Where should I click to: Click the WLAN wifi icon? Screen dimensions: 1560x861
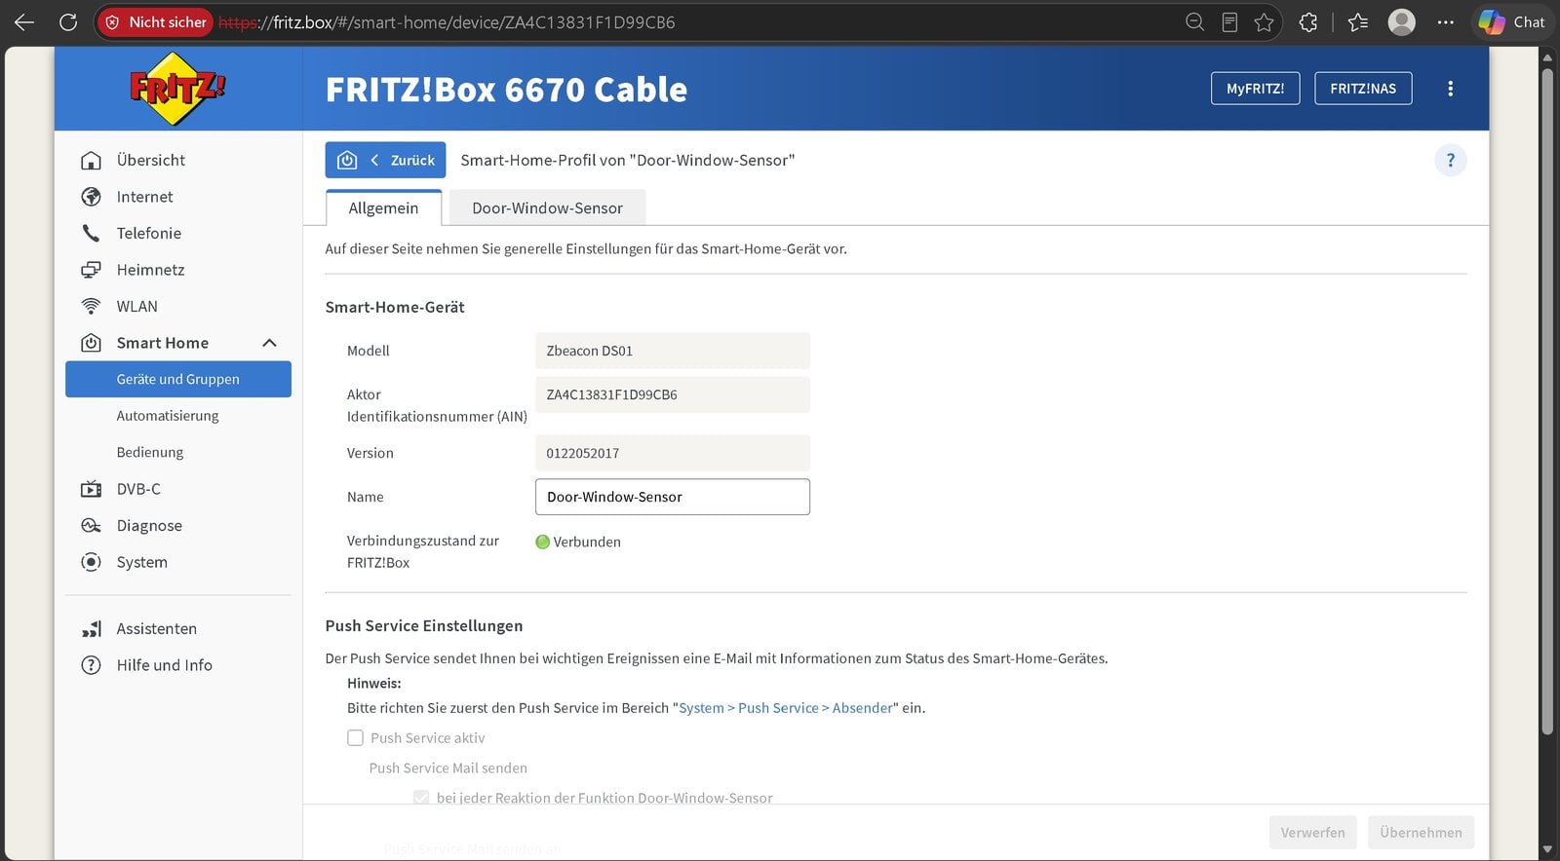(91, 306)
